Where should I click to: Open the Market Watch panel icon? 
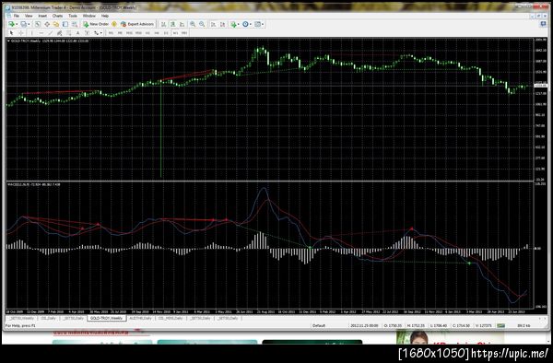(38, 24)
